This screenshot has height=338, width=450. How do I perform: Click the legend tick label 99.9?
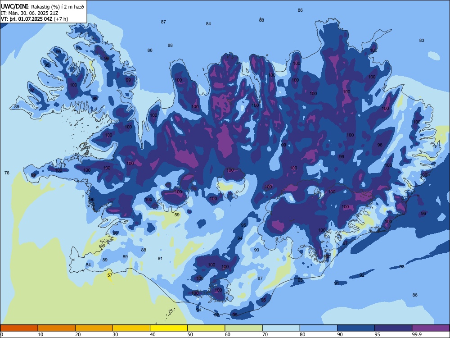click(x=417, y=334)
